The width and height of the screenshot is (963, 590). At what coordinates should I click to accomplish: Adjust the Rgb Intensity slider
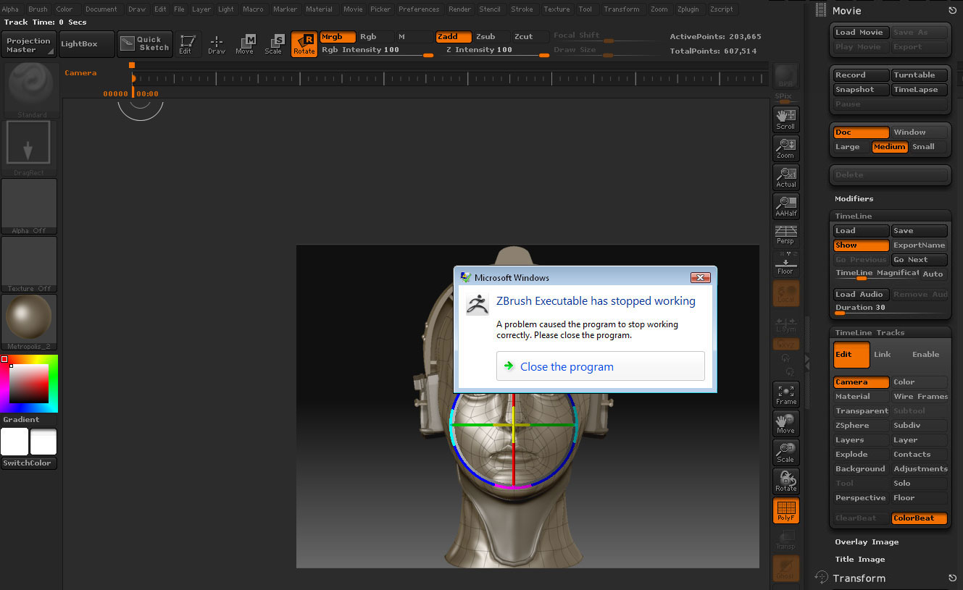click(x=377, y=51)
